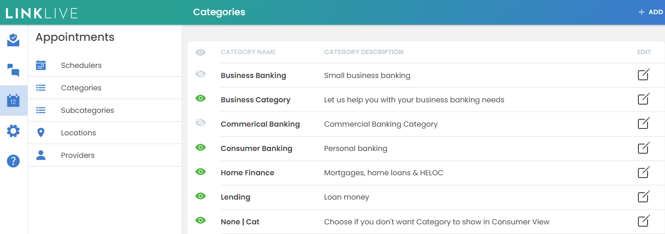665x234 pixels.
Task: Hide the Business Category row
Action: click(x=201, y=98)
